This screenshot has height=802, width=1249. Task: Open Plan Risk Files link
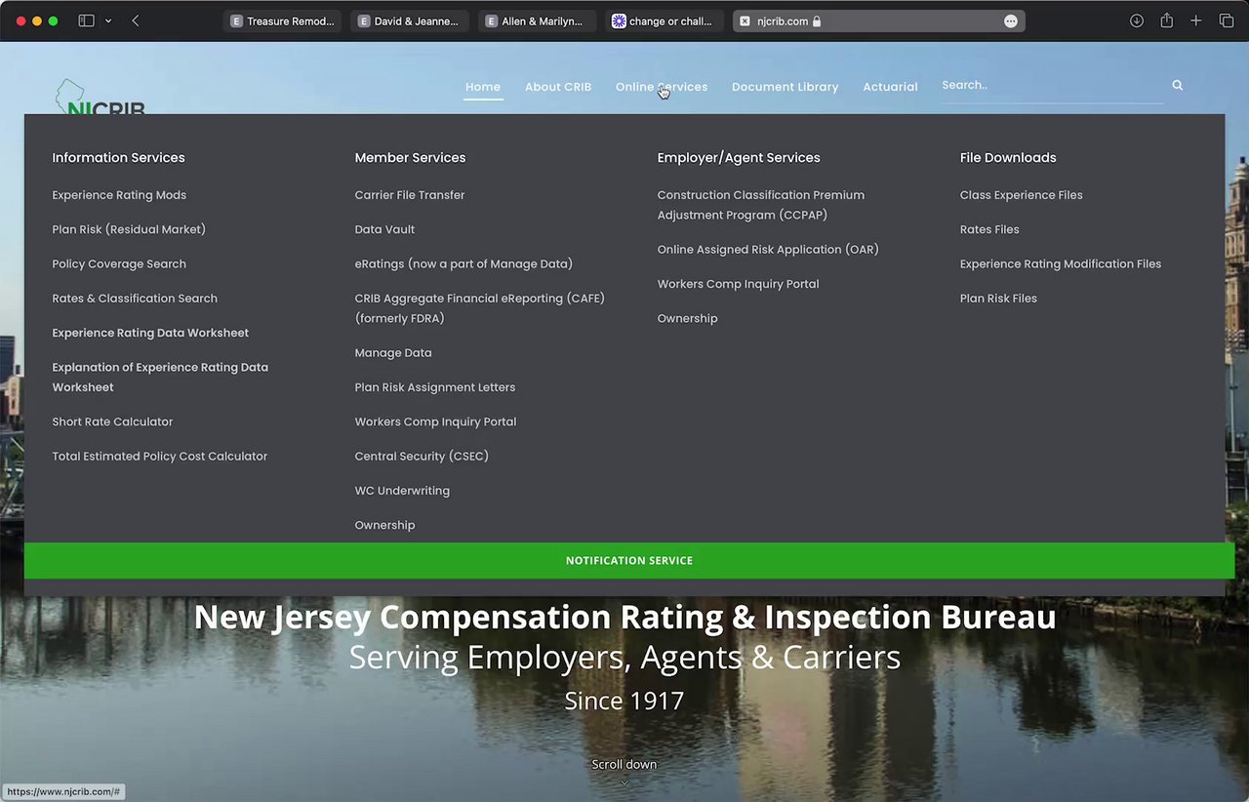click(x=998, y=299)
